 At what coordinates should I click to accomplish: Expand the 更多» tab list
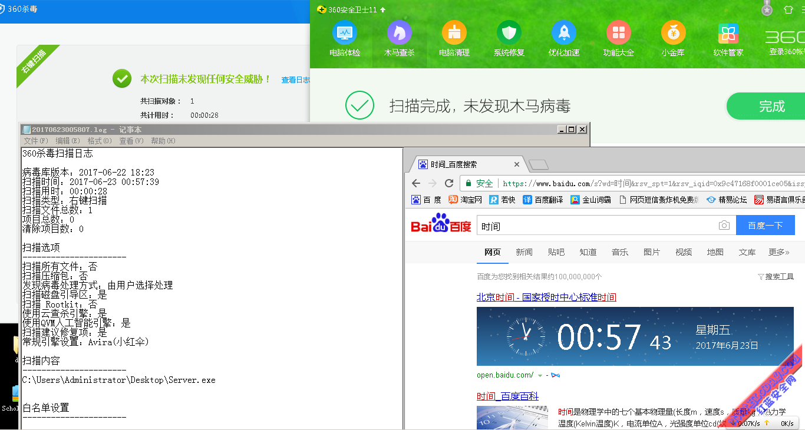coord(778,252)
